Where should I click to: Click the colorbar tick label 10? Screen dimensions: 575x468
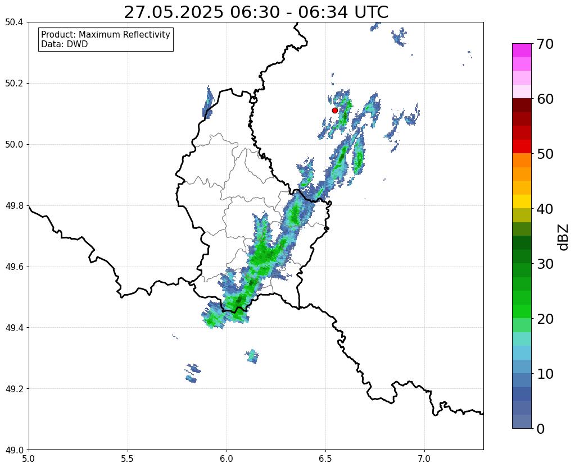click(x=545, y=374)
